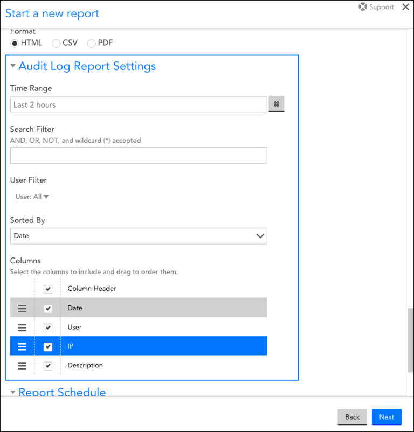Screen dimensions: 414x432
Task: Select the PDF format option
Action: tap(91, 43)
